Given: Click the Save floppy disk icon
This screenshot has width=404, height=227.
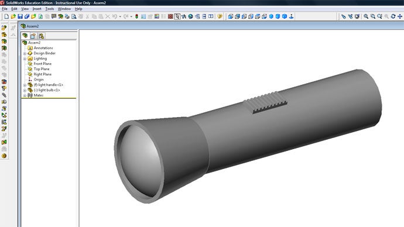Looking at the screenshot, I should [20, 16].
